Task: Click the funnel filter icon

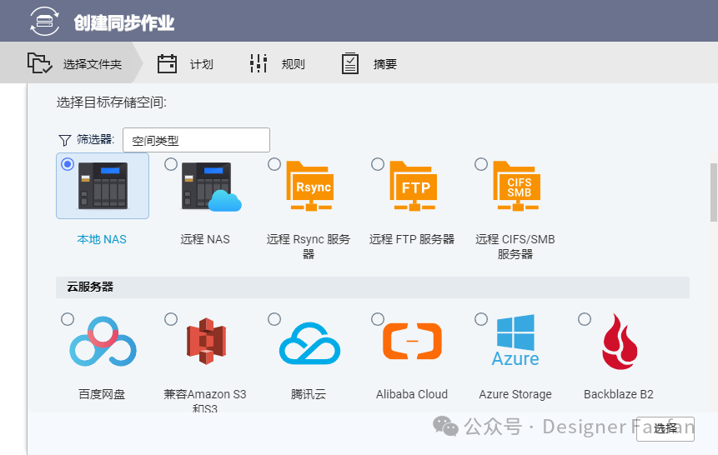Action: 64,140
